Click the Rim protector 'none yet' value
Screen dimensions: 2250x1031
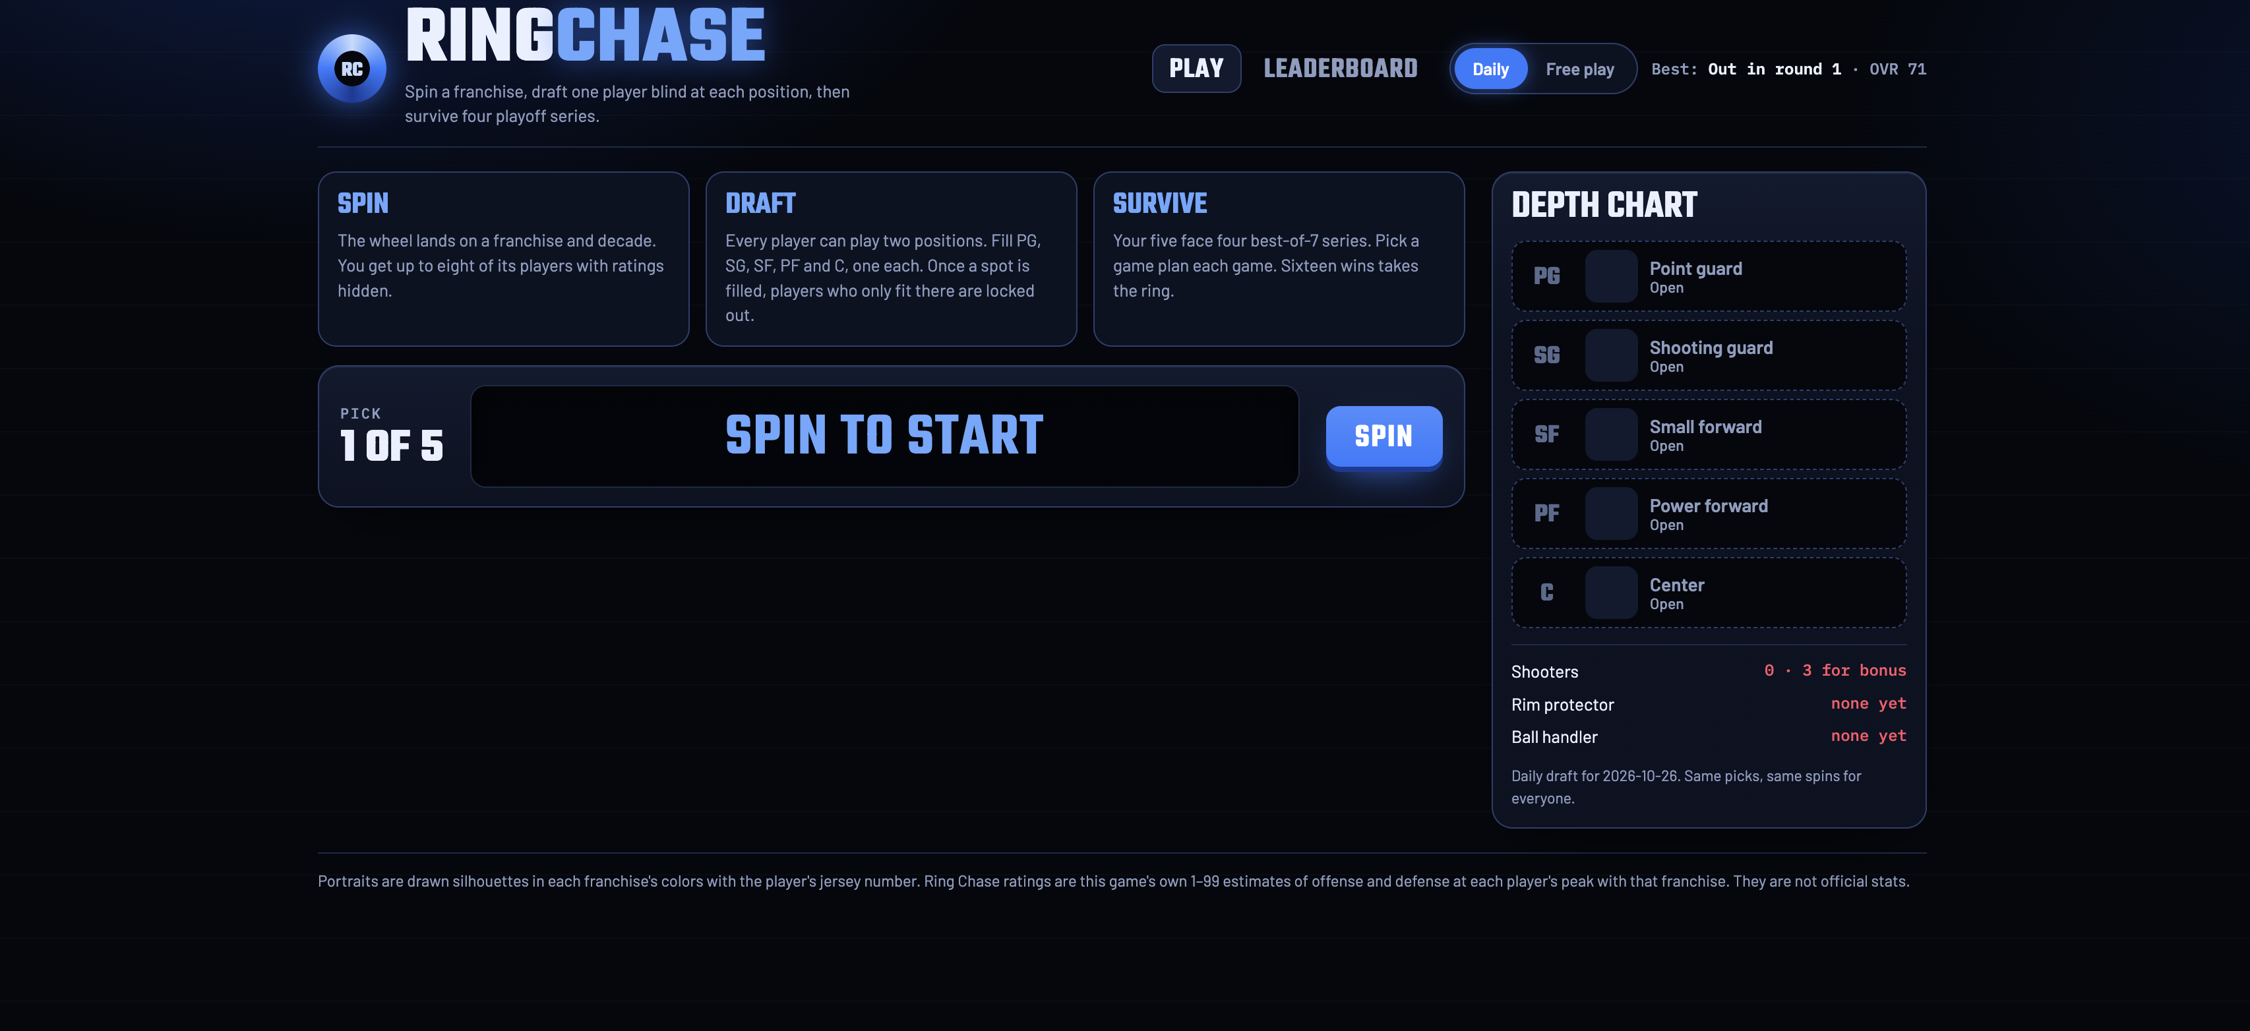pos(1868,703)
